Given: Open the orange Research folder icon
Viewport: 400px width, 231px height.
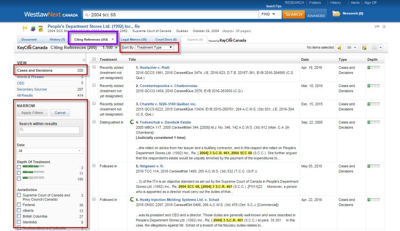Looking at the screenshot, I should 336,14.
